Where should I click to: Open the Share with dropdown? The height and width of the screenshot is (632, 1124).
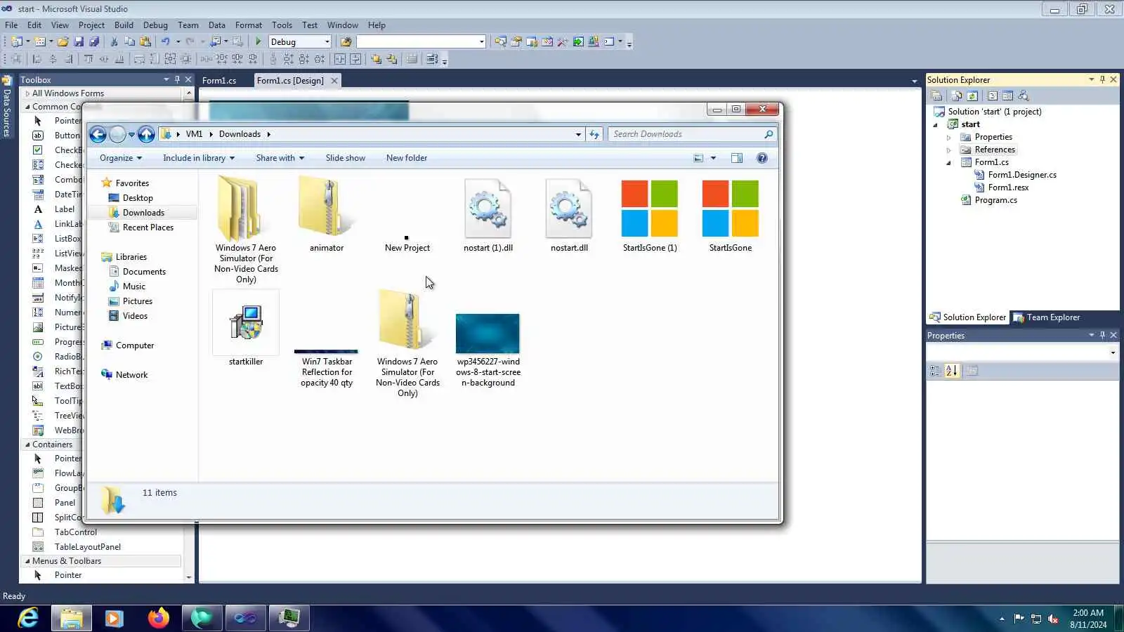[280, 158]
